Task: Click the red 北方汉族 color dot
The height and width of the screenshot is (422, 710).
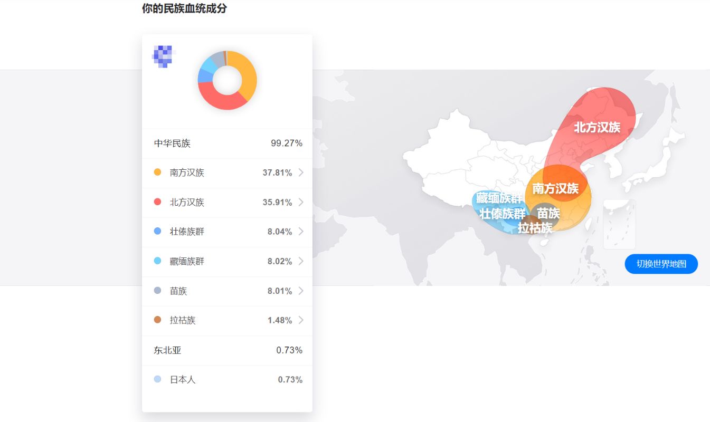Action: 157,202
